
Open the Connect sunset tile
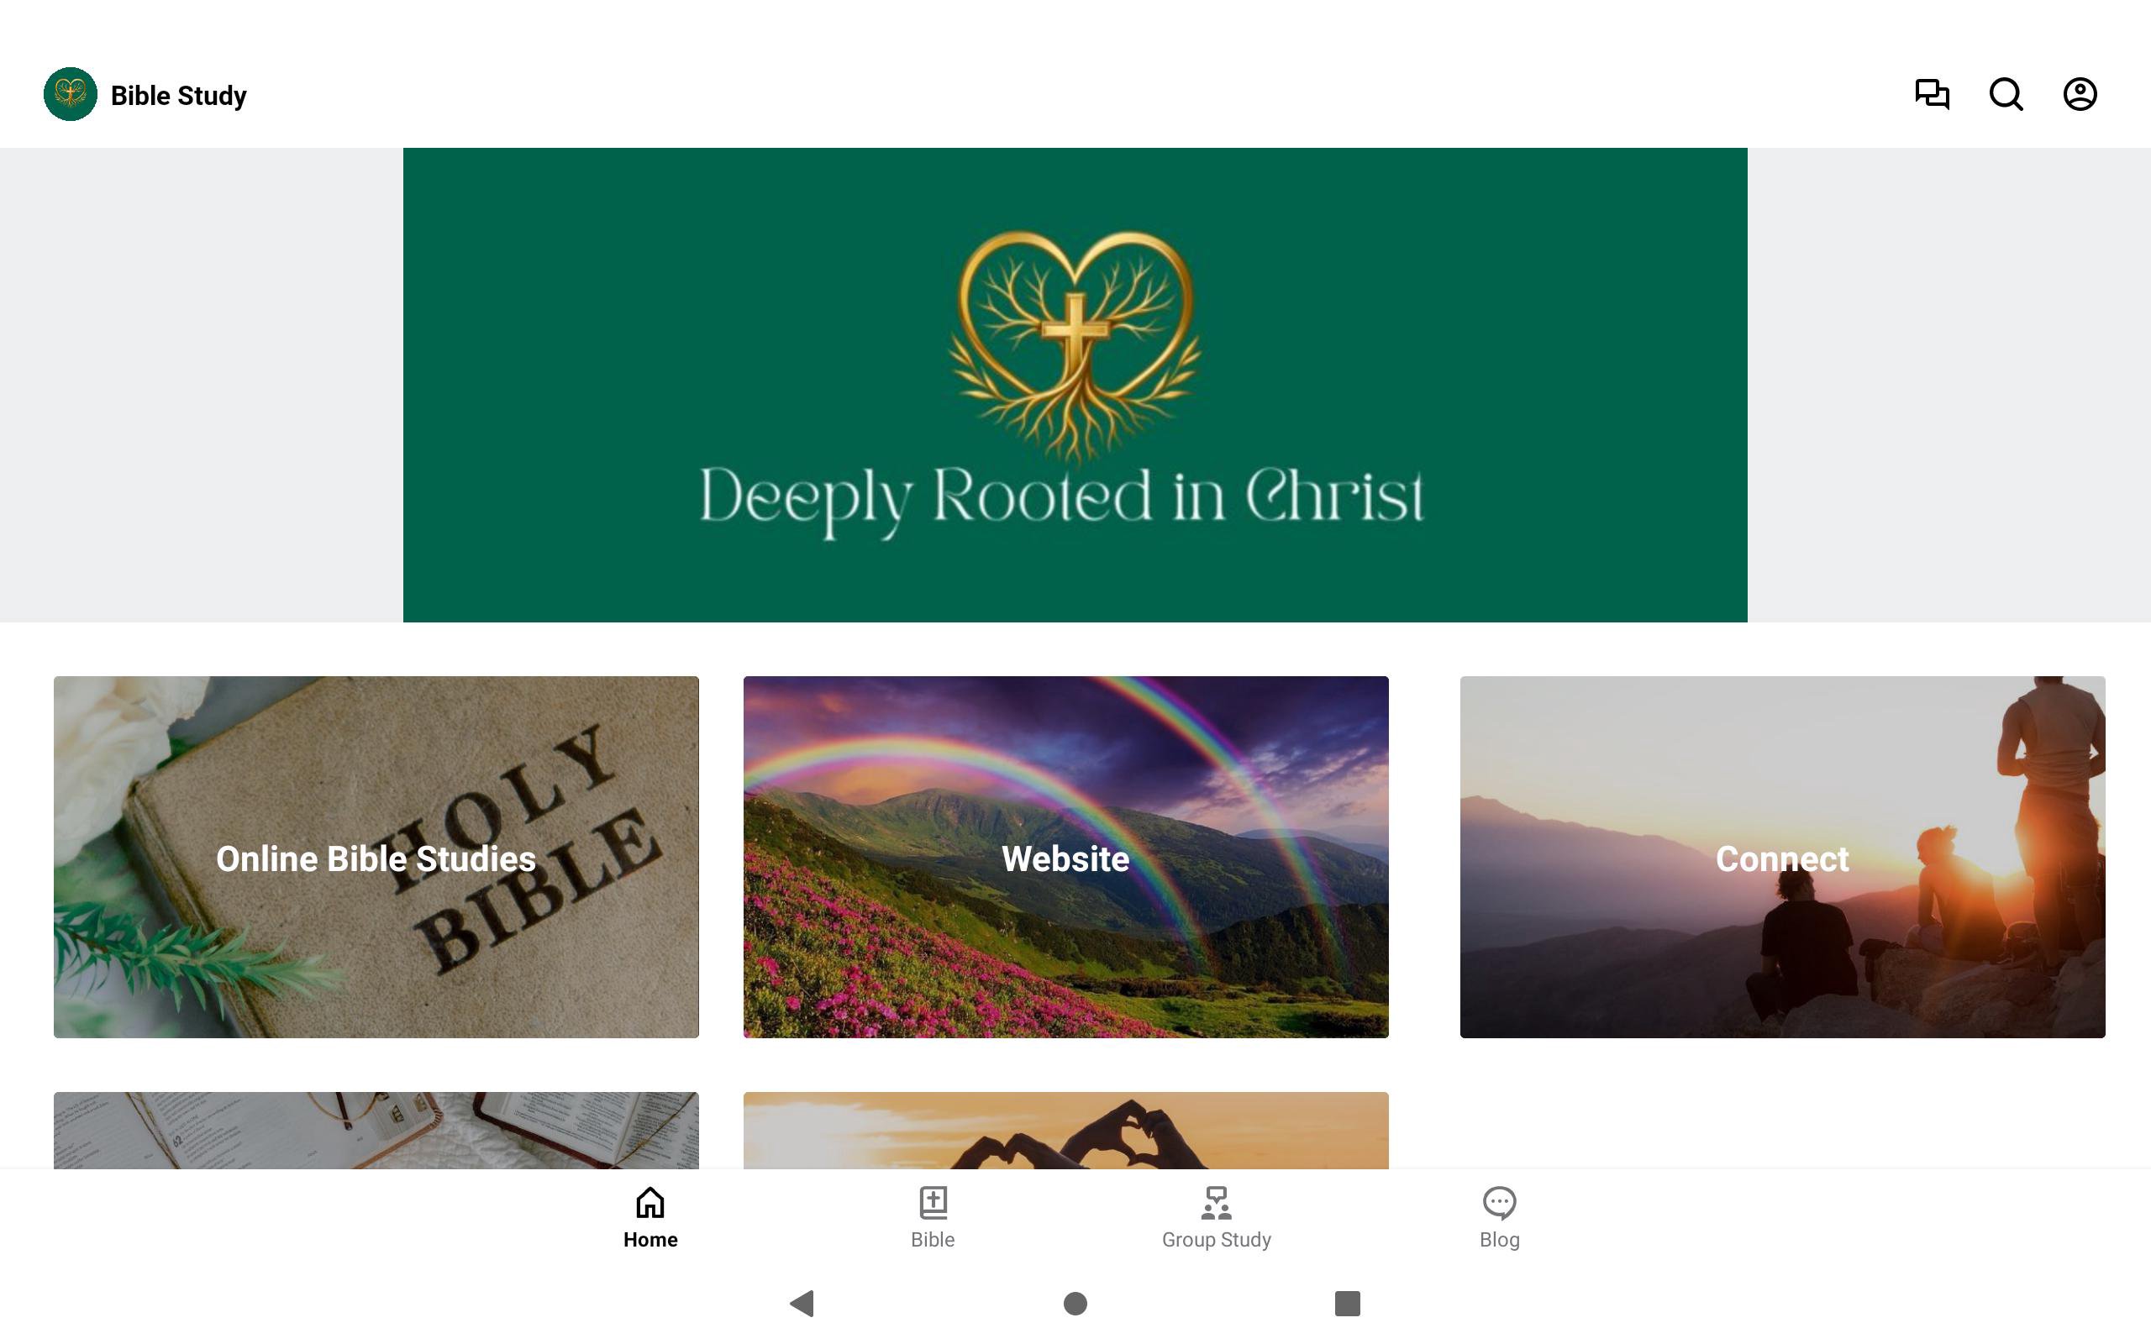1782,857
